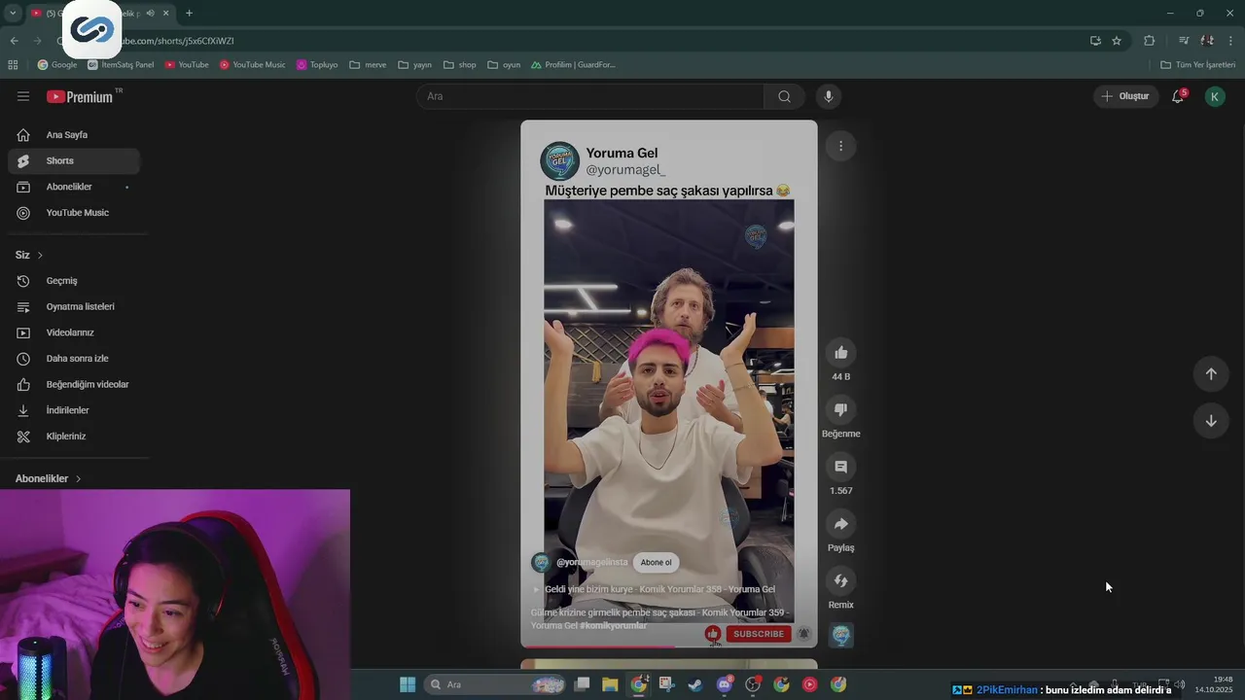Open the Short's three-dot options menu
This screenshot has width=1245, height=700.
(841, 146)
